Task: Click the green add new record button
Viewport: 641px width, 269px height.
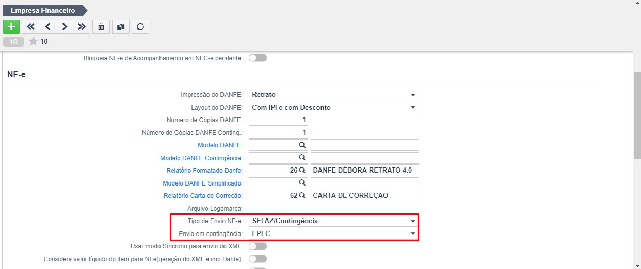Action: 11,27
